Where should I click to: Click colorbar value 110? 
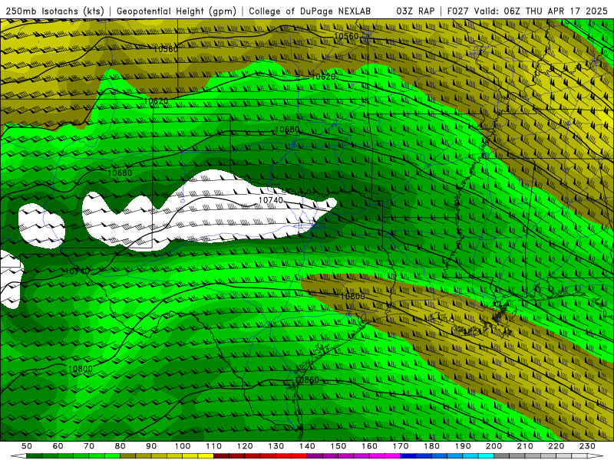[x=213, y=446]
